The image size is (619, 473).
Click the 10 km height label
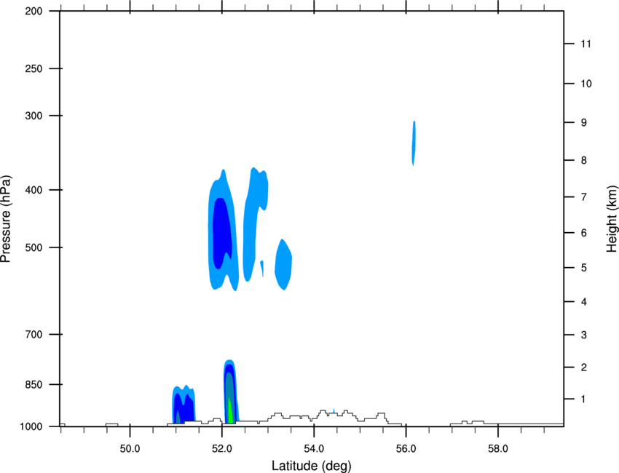coord(586,84)
